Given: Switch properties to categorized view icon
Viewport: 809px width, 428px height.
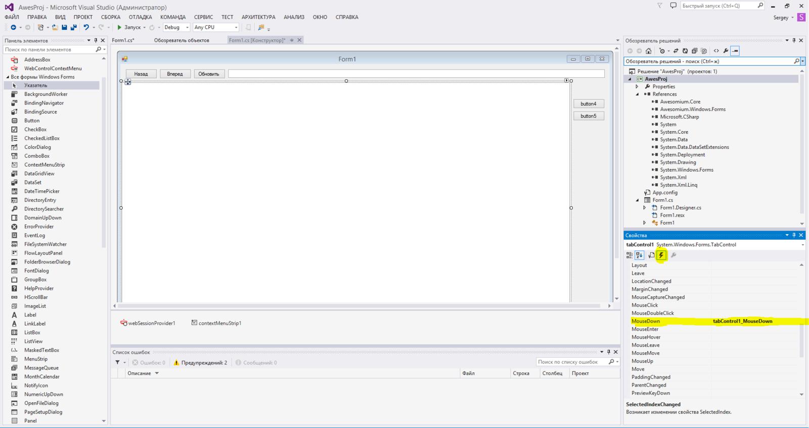Looking at the screenshot, I should pyautogui.click(x=630, y=255).
